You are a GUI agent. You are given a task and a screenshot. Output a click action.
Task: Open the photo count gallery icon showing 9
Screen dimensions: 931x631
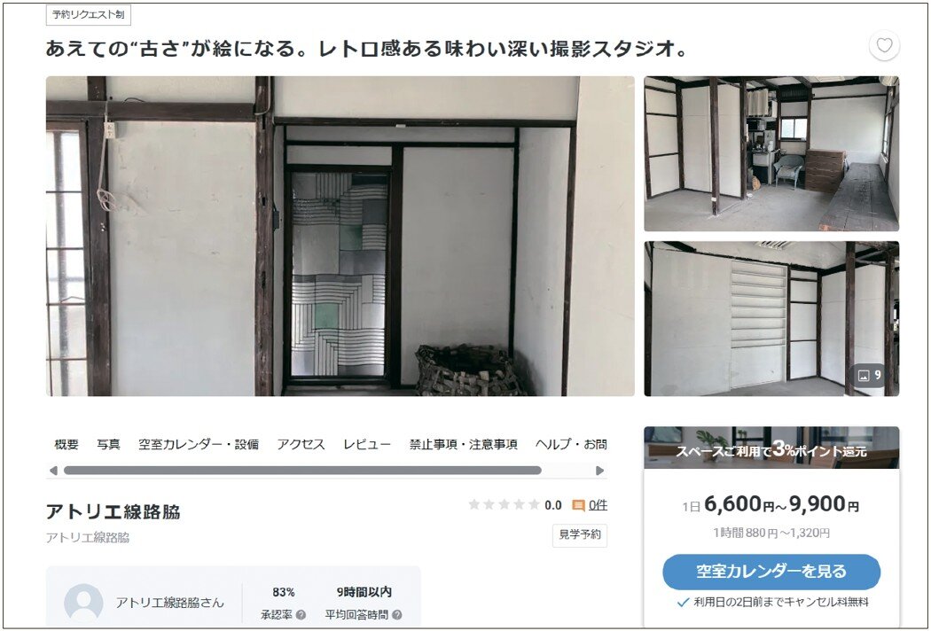point(870,375)
